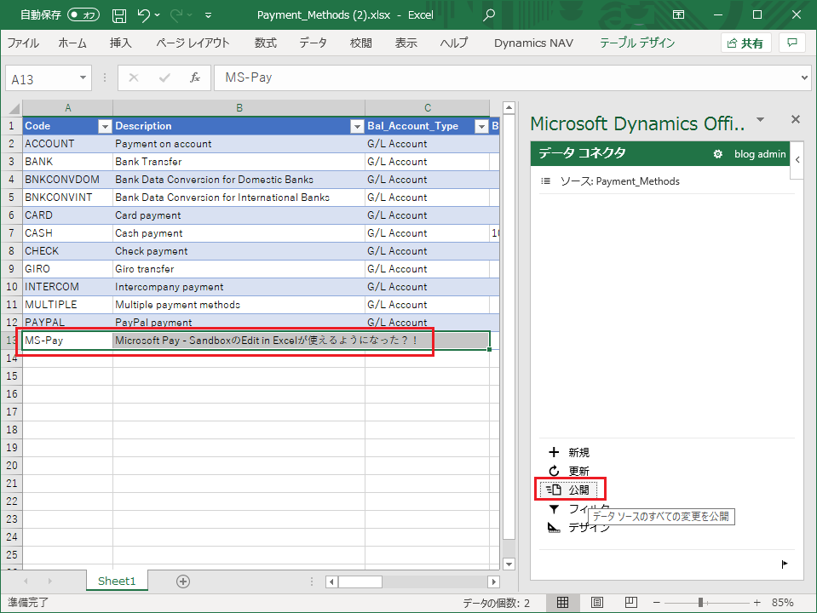Screen dimensions: 817x613
Task: Undo the last action
Action: pyautogui.click(x=144, y=15)
